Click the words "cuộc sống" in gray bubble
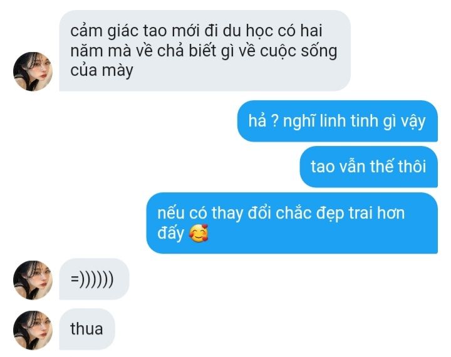The height and width of the screenshot is (357, 451). (299, 51)
